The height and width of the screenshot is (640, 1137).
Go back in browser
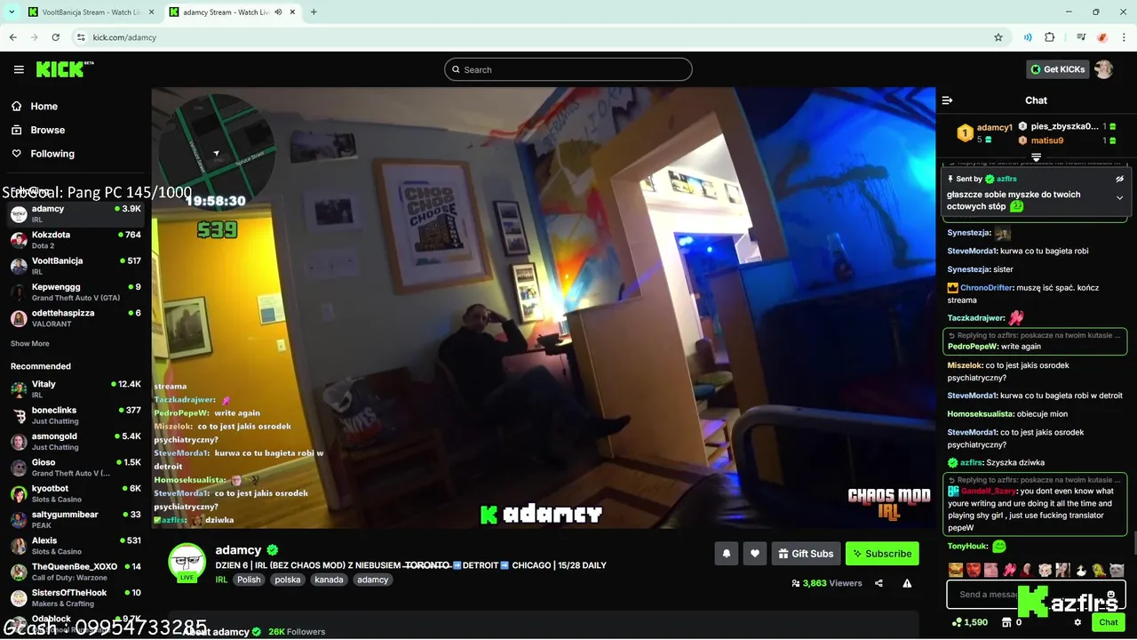[x=13, y=37]
